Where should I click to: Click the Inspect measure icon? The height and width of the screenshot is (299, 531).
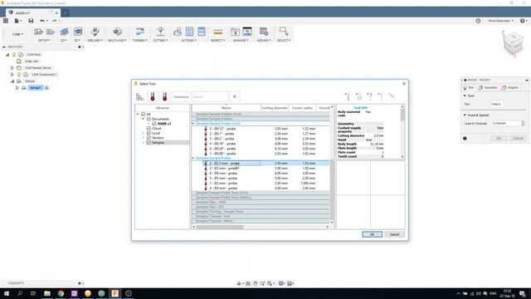[x=217, y=32]
